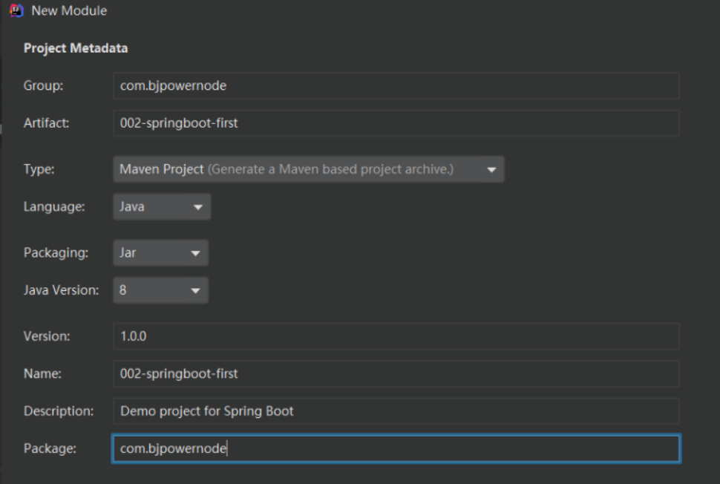
Task: Click the "New Module" window title
Action: [69, 10]
